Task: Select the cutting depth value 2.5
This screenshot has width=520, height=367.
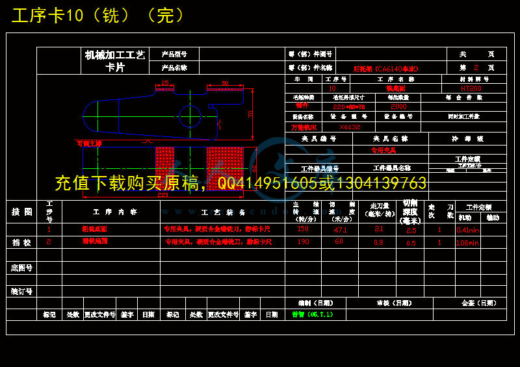Action: coord(411,231)
